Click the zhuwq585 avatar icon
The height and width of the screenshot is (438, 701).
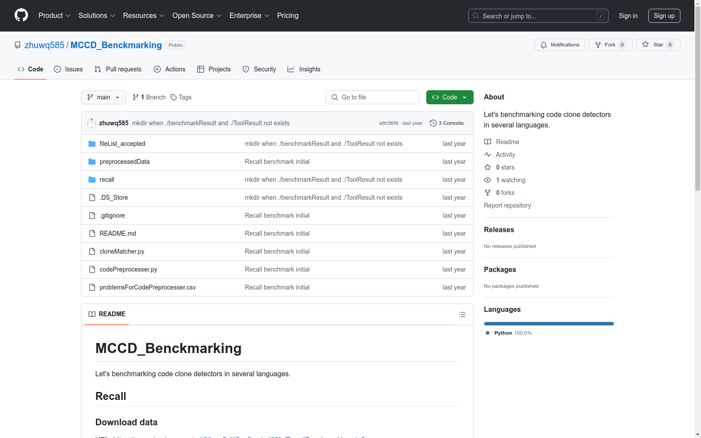pos(92,123)
